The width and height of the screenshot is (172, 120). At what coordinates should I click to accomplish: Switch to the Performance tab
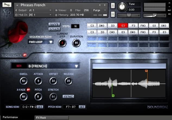tap(10, 117)
